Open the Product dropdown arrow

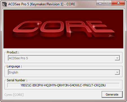[x=117, y=58]
